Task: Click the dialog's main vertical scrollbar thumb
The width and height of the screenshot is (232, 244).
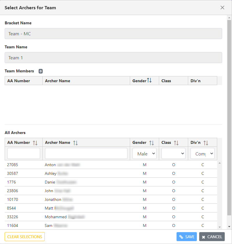Action: [x=229, y=118]
